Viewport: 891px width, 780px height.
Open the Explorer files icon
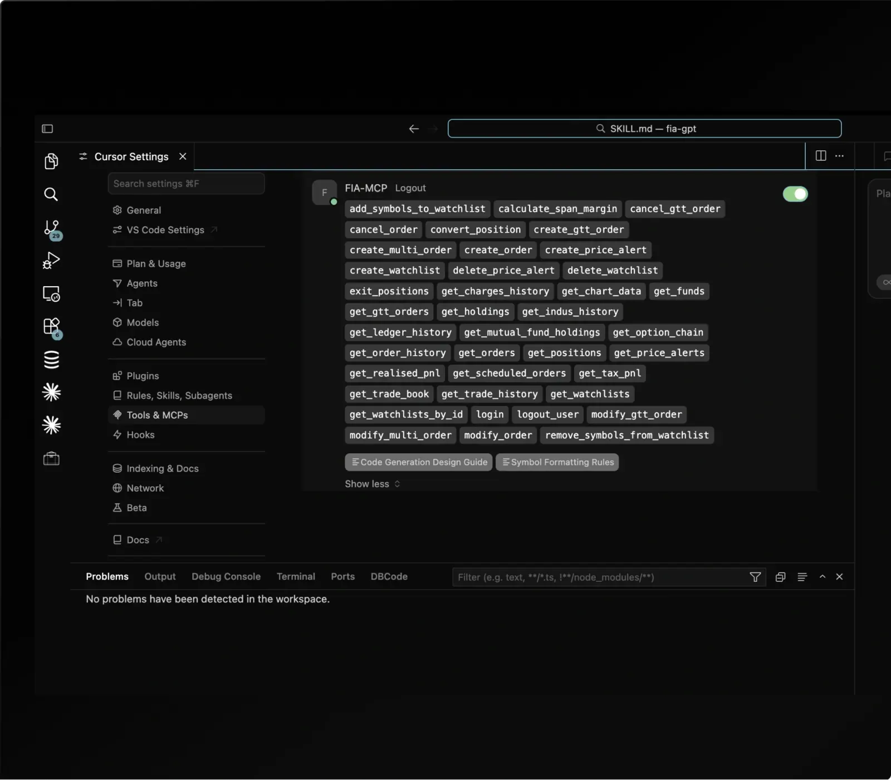point(51,161)
